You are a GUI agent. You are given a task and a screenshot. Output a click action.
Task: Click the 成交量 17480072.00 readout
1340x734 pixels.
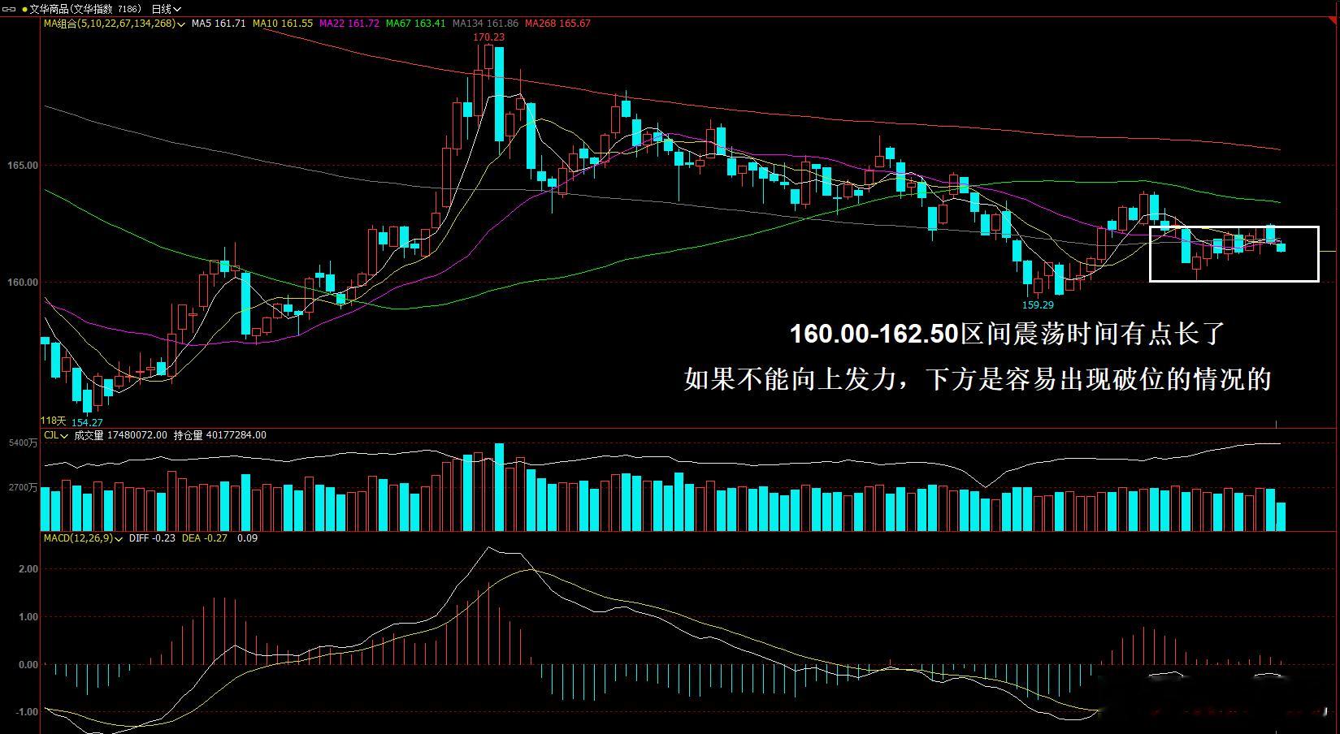[x=120, y=436]
